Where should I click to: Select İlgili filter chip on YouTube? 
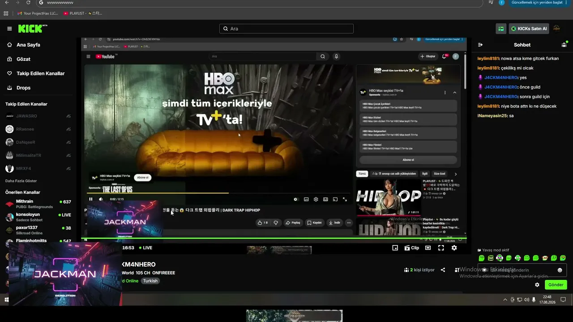tap(425, 174)
